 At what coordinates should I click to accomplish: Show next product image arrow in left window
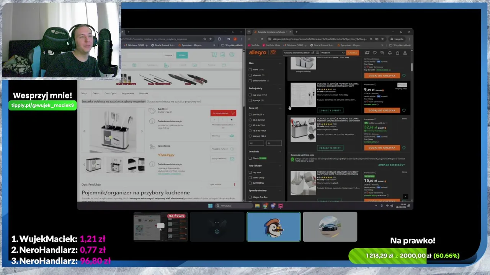(142, 131)
